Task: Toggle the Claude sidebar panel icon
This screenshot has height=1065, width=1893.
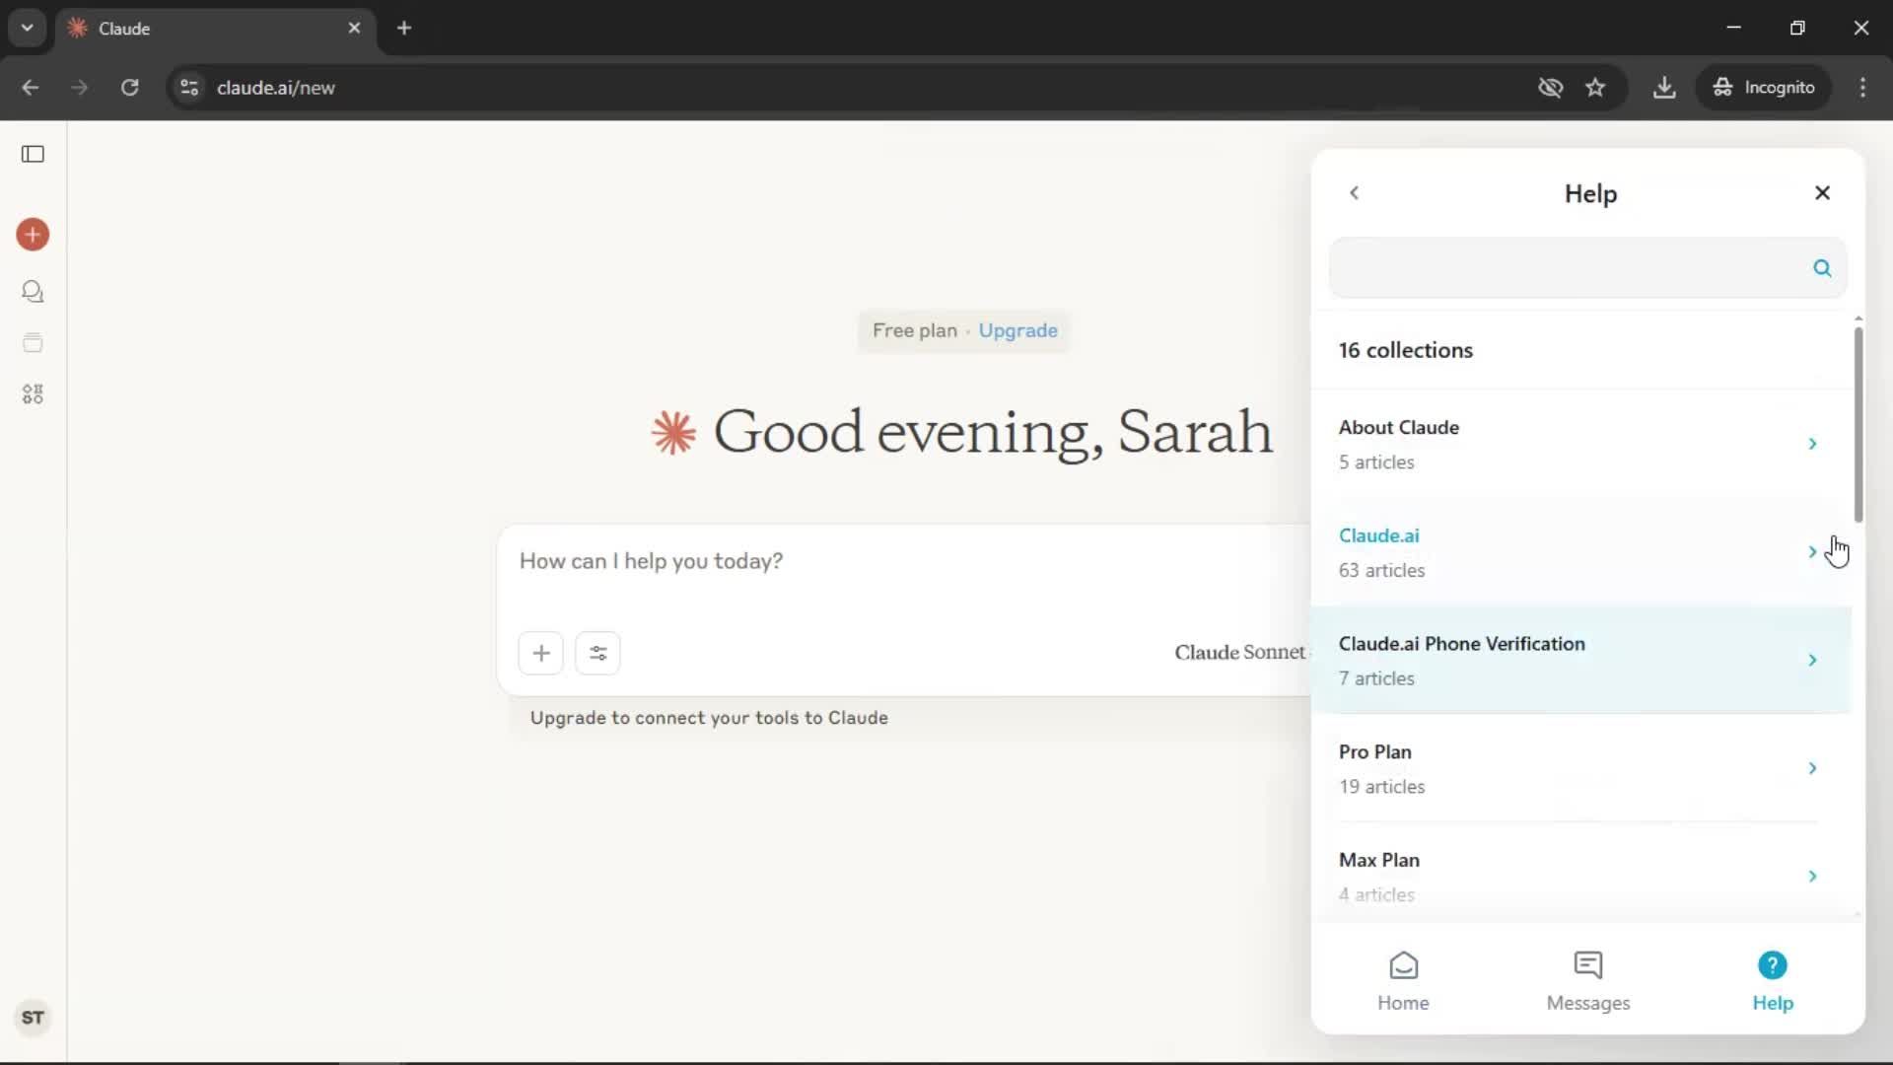Action: (x=33, y=154)
